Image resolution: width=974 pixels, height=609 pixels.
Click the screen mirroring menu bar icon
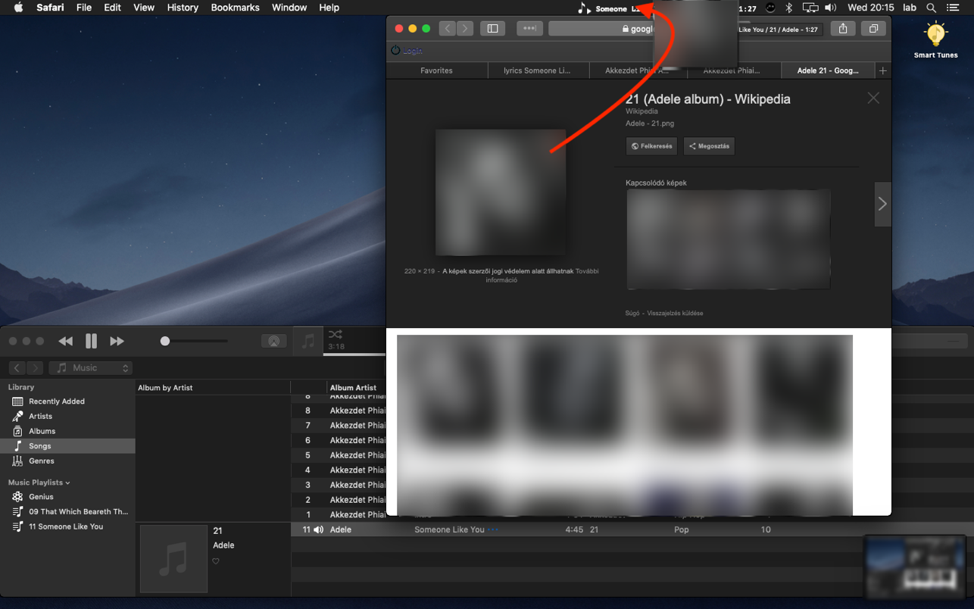810,8
